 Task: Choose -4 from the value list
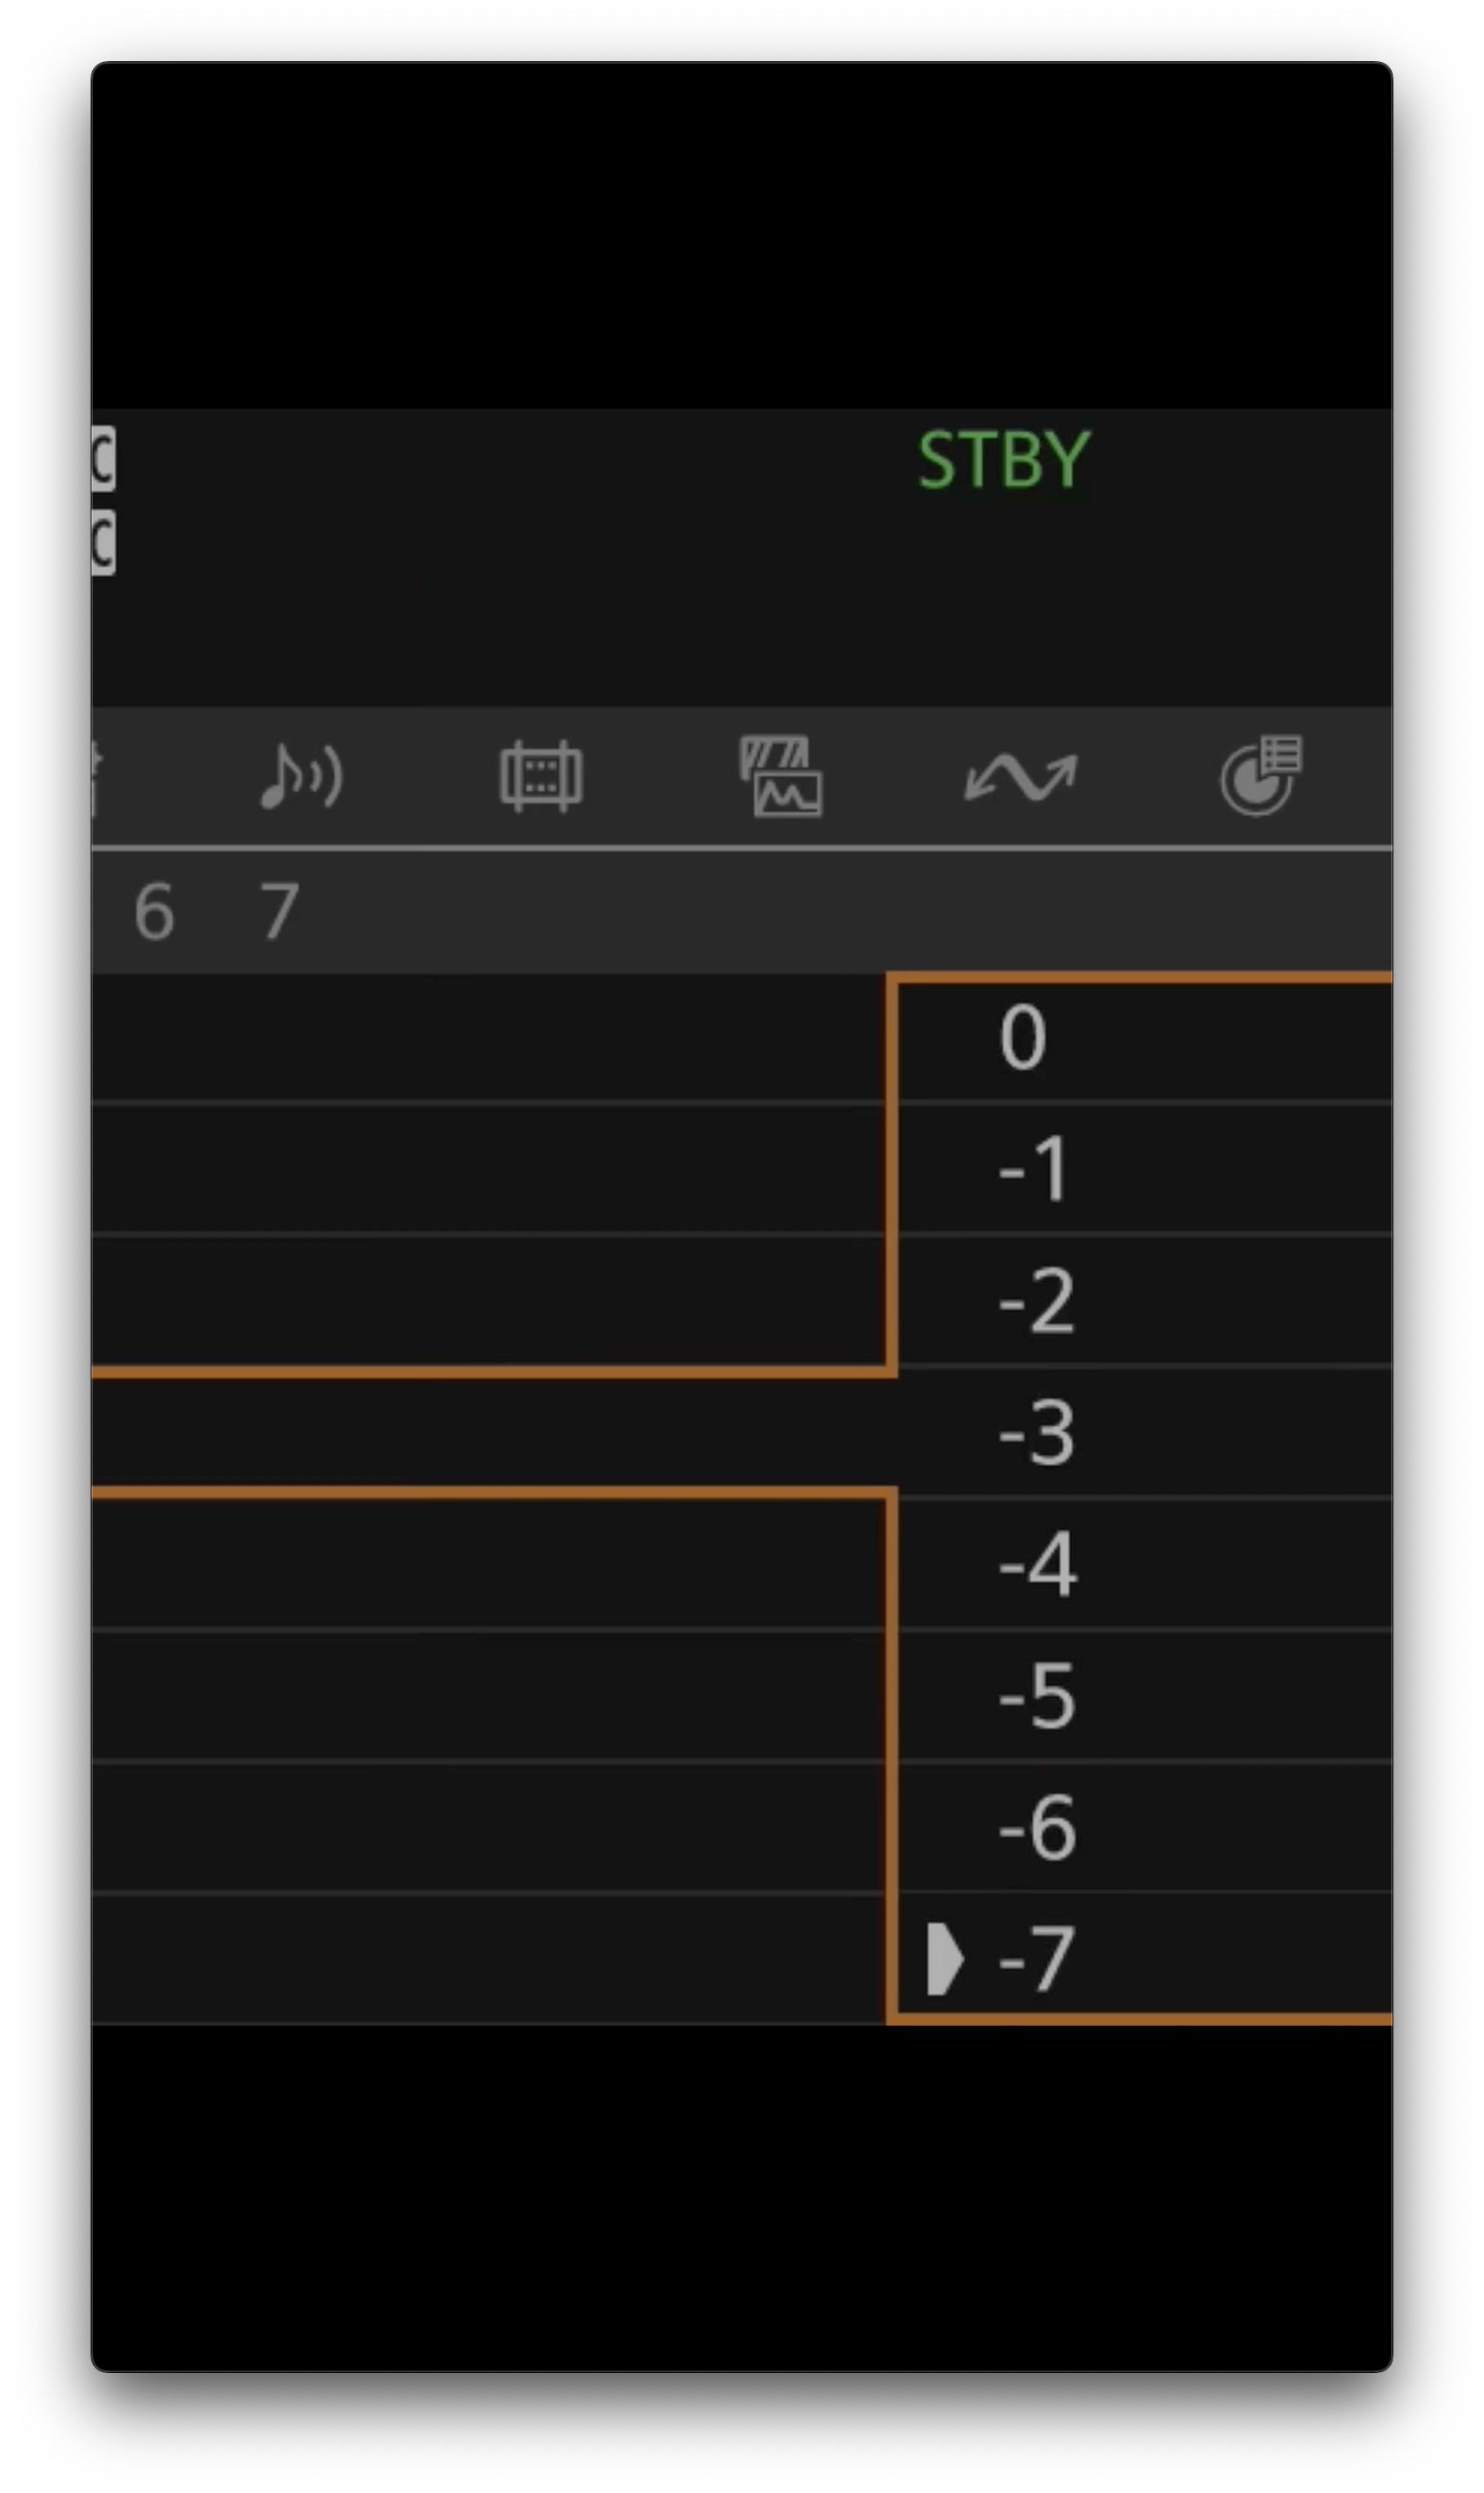pos(1037,1564)
